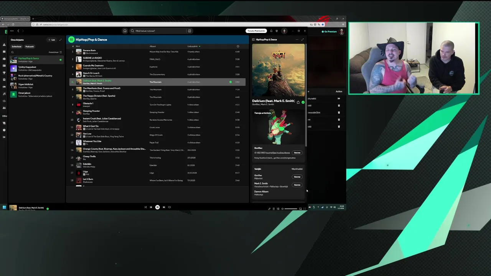The image size is (491, 276).
Task: Open the Omat jaksot list
Action: (36, 94)
